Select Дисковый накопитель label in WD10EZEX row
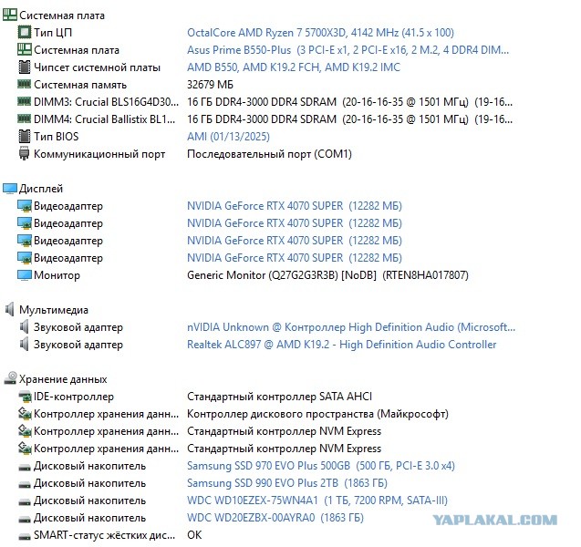The width and height of the screenshot is (581, 547). 89,501
